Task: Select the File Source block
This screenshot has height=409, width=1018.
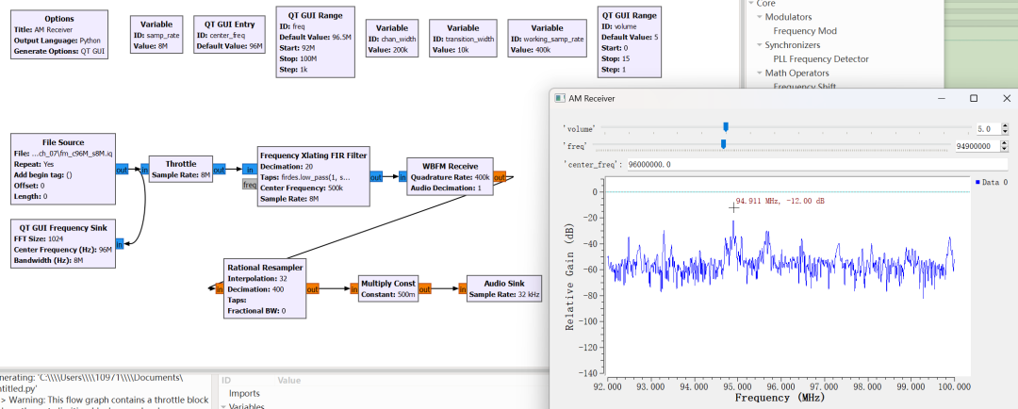Action: (63, 170)
